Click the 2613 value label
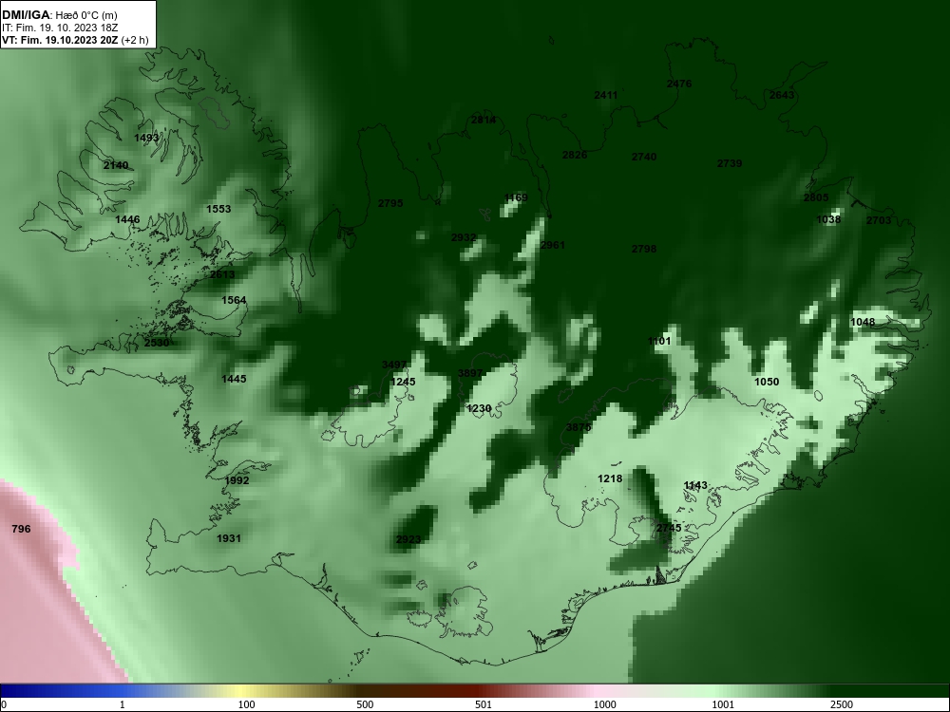 [222, 274]
